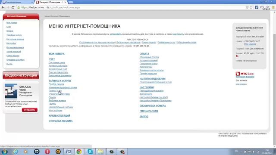Screen dimensions: 276x155
Task: Click the МТС Банк logo
Action: [x=245, y=74]
